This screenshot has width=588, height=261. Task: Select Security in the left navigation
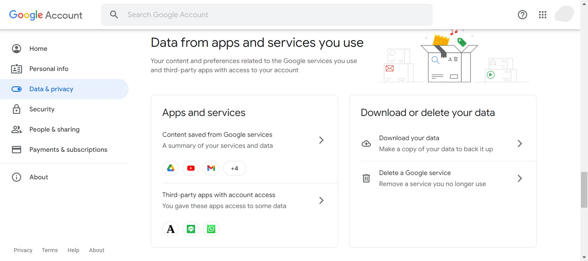coord(42,109)
